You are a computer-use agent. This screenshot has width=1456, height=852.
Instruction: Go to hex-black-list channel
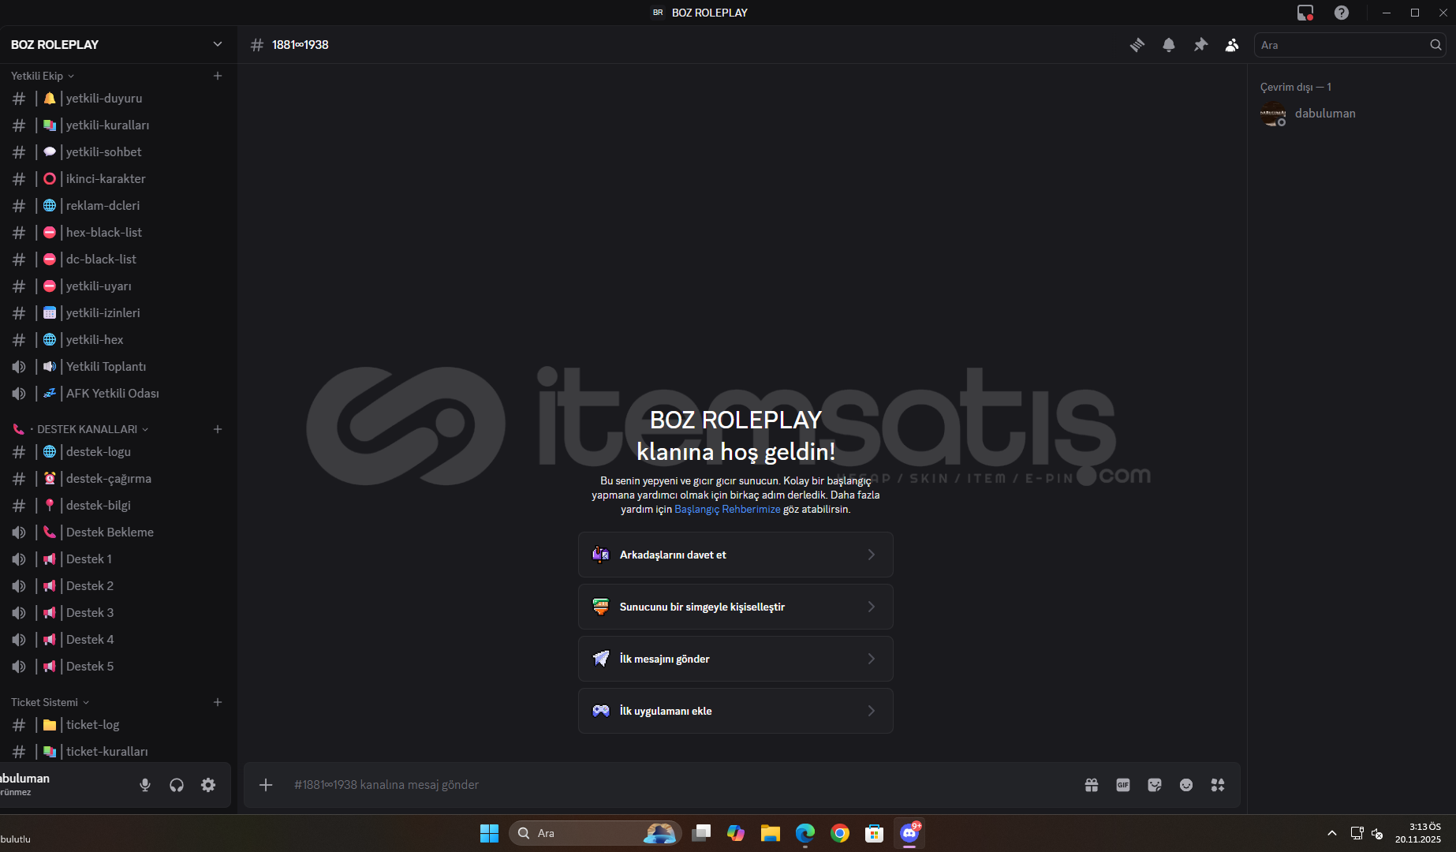(117, 233)
